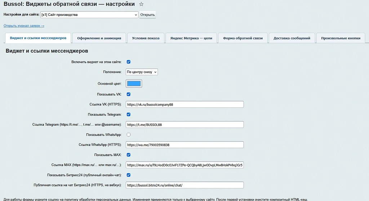Open the site selector dropdown "[s1] Сайт производства"

click(x=89, y=15)
